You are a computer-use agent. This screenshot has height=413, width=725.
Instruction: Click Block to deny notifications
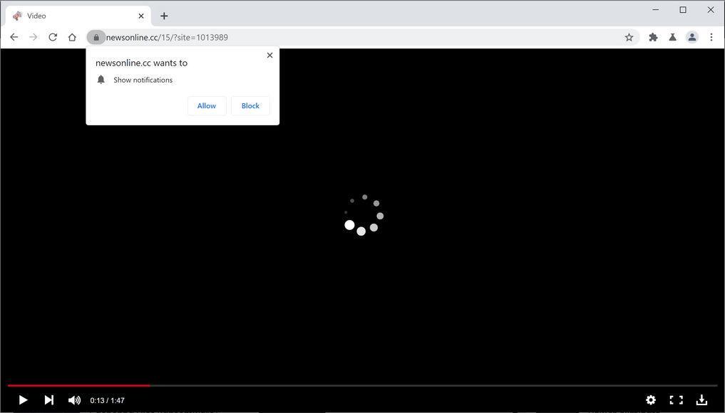coord(250,105)
